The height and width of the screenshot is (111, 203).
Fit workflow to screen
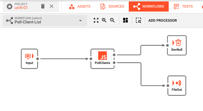coord(96,20)
